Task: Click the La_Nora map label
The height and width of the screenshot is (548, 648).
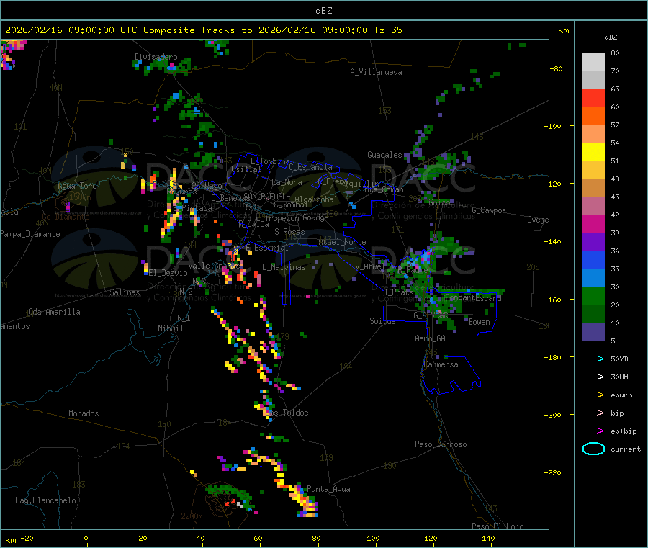Action: click(287, 182)
